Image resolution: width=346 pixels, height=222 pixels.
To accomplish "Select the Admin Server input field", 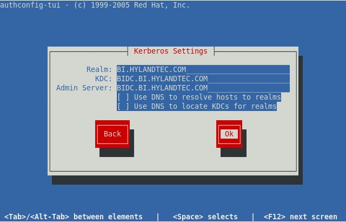I will click(x=203, y=88).
